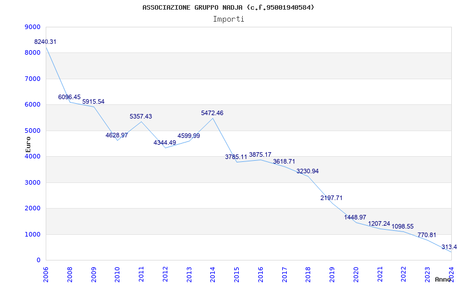Viewport: 457px width, 285px height.
Task: Click the 2024 x-axis year label
Action: 451,275
